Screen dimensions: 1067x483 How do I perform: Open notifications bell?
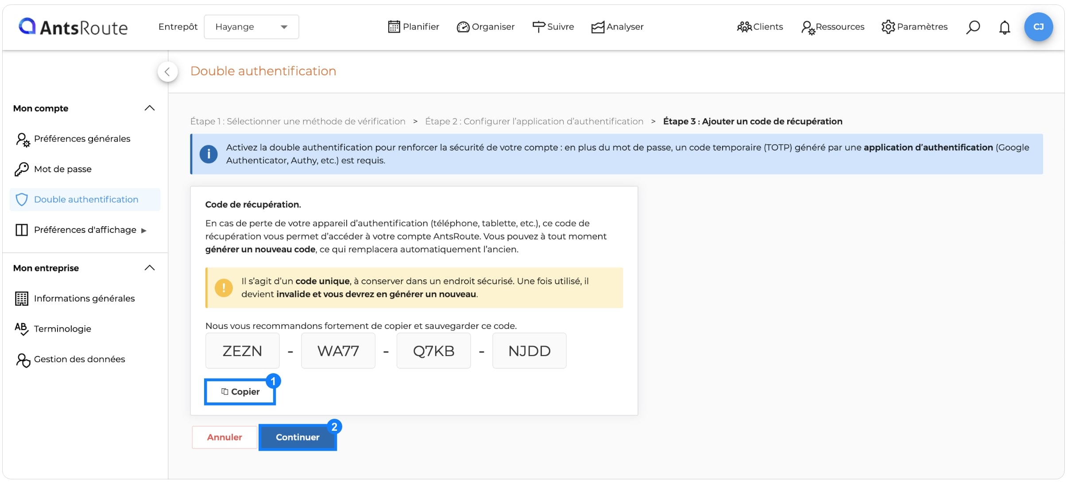point(1005,27)
